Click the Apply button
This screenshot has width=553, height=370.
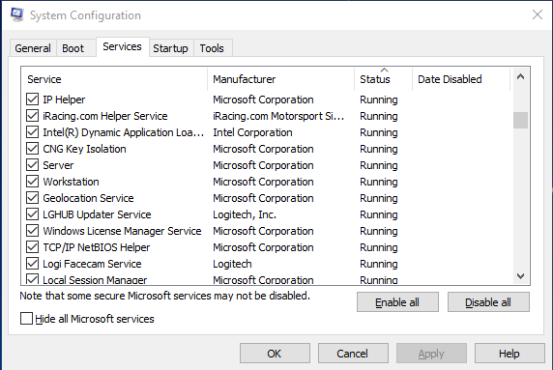point(431,353)
